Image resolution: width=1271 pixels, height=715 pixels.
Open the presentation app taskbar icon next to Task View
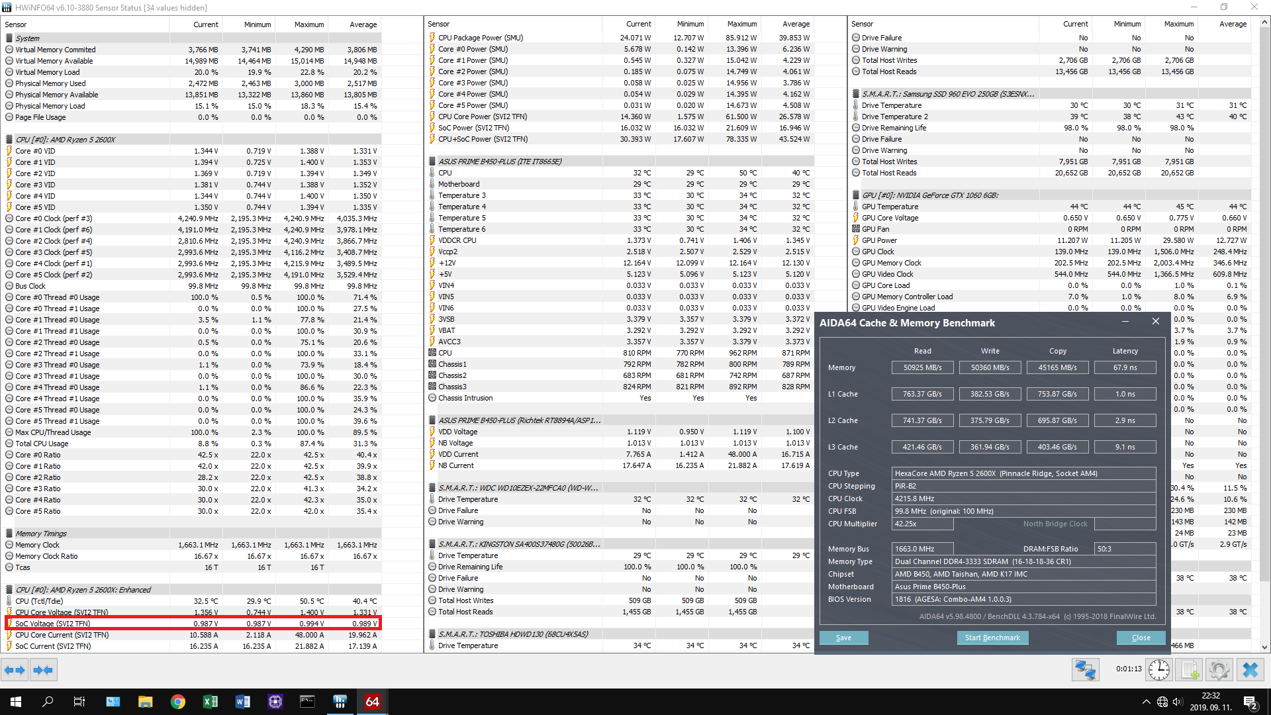[x=113, y=702]
